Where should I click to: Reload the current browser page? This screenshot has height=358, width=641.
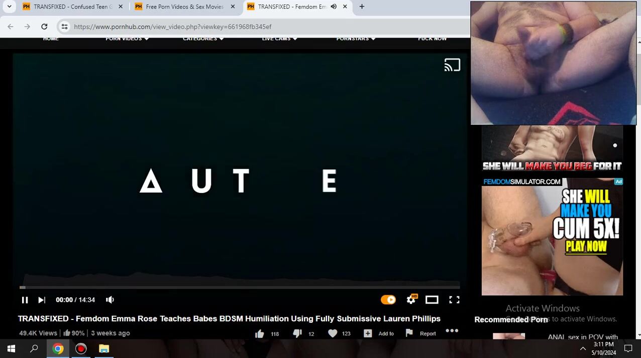(x=44, y=27)
